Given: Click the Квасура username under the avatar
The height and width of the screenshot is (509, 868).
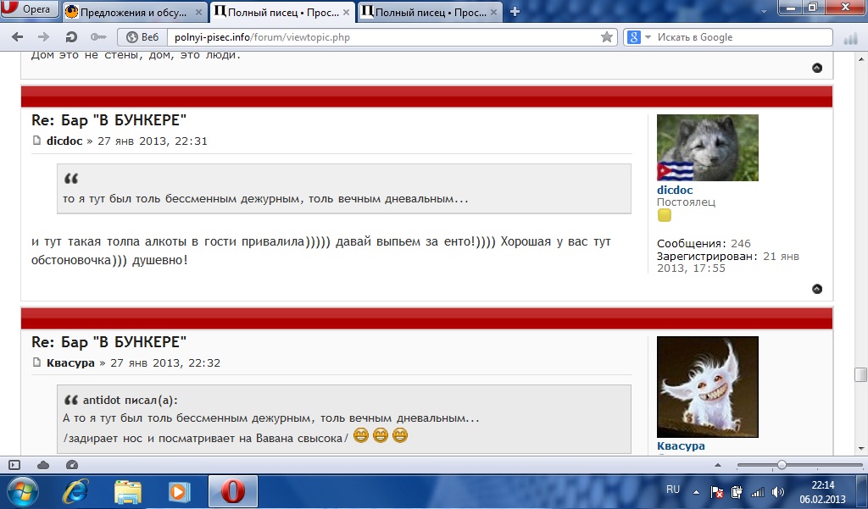Looking at the screenshot, I should coord(681,446).
